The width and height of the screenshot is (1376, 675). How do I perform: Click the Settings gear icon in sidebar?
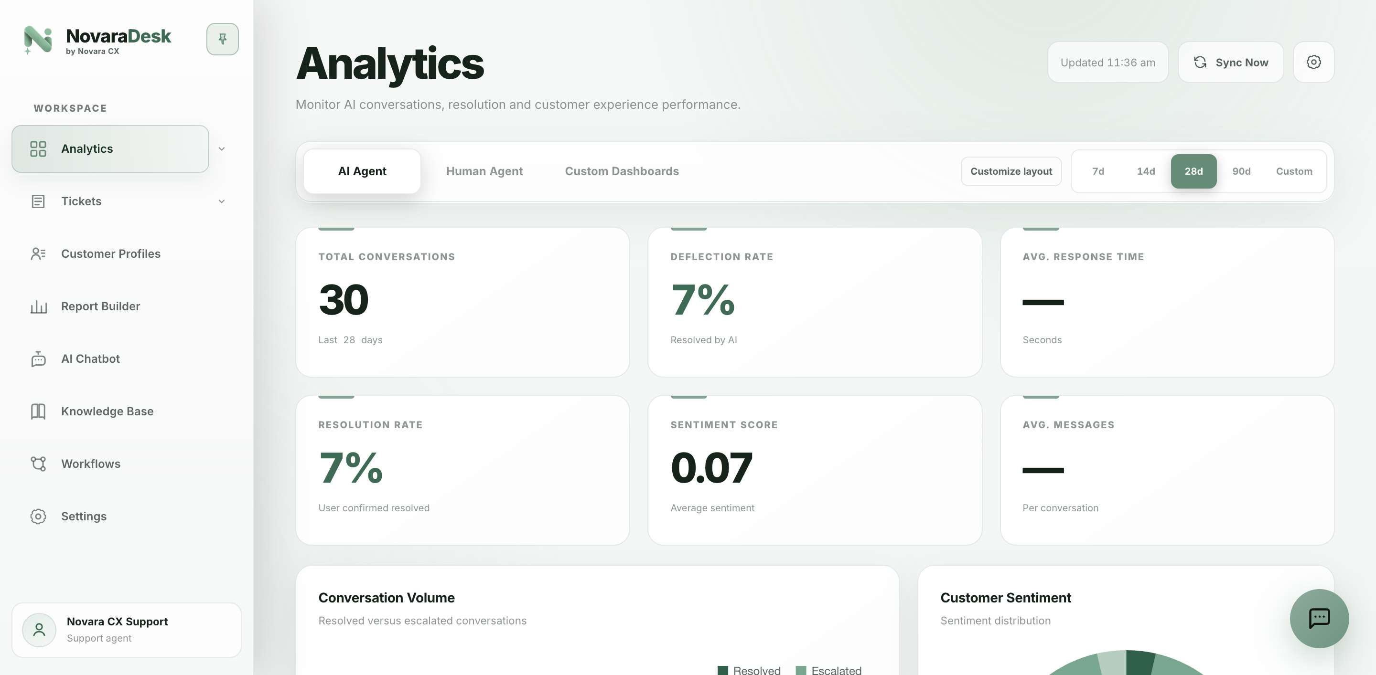click(x=38, y=517)
